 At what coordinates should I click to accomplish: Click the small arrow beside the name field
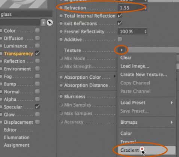pos(43,23)
